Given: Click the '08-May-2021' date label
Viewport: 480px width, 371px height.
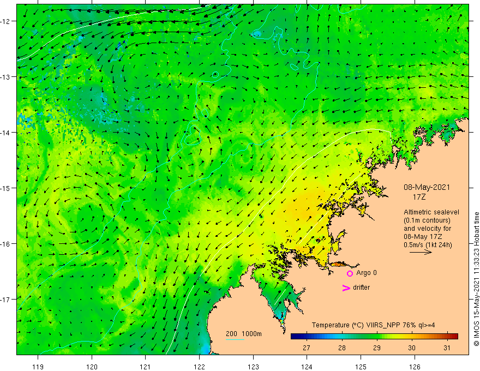Looking at the screenshot, I should coord(427,187).
